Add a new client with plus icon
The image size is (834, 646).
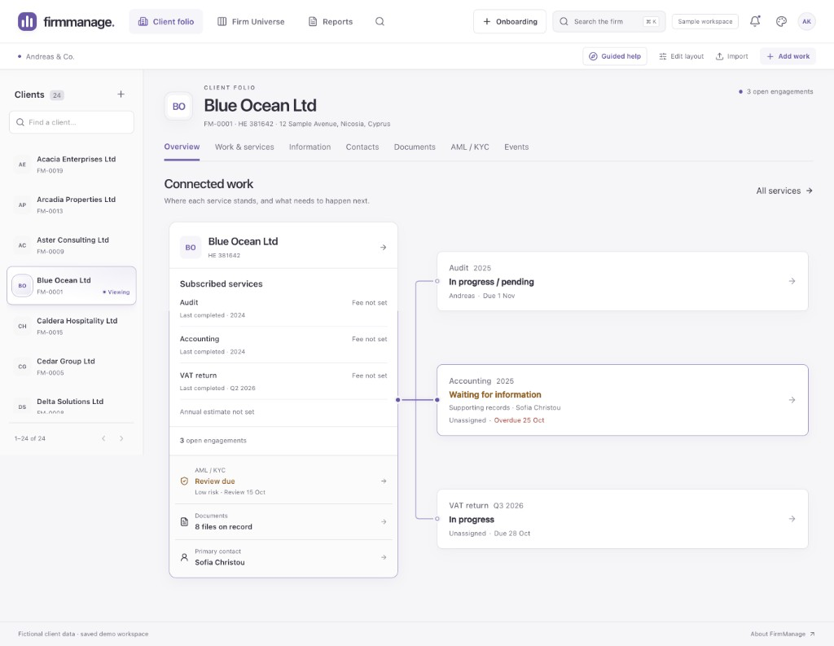pyautogui.click(x=121, y=94)
